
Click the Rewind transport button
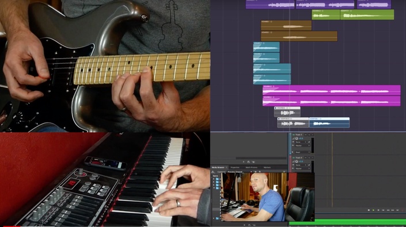pyautogui.click(x=388, y=210)
